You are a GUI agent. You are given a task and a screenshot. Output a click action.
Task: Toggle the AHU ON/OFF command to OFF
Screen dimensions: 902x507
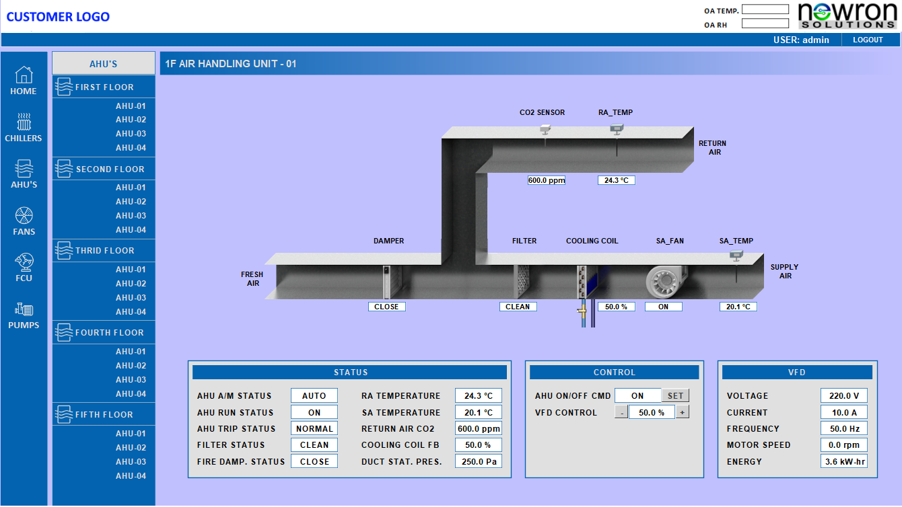click(x=638, y=395)
